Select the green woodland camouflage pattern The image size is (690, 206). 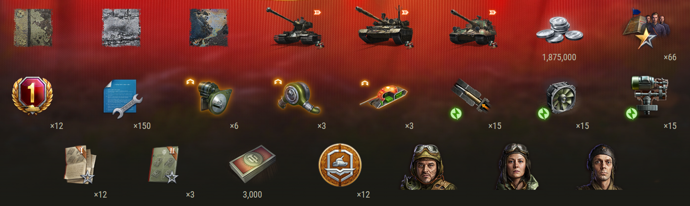pyautogui.click(x=33, y=28)
